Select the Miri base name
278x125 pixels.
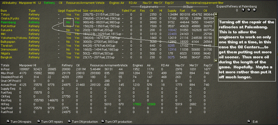pos(3,34)
